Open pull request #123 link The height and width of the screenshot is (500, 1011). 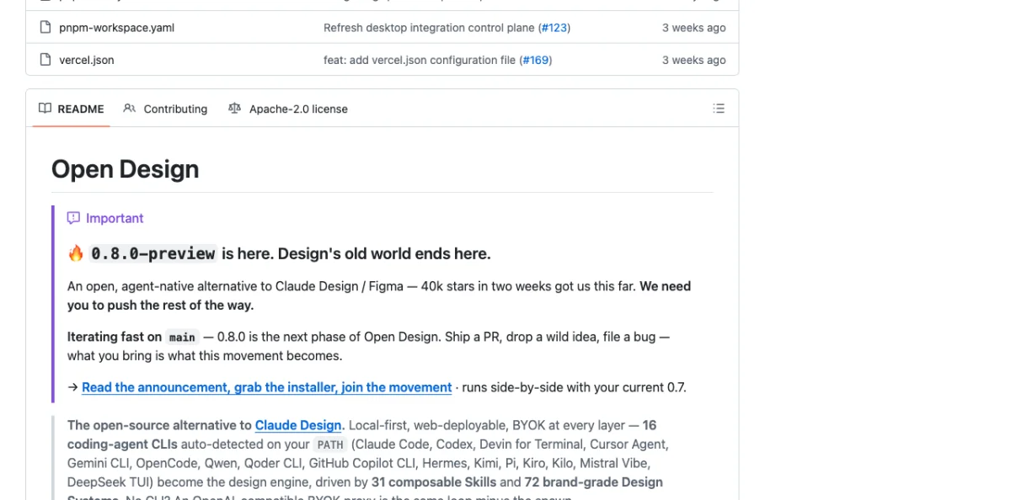[x=554, y=28]
